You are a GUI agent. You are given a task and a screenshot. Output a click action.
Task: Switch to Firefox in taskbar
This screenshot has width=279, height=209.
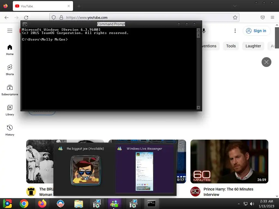pyautogui.click(x=42, y=204)
